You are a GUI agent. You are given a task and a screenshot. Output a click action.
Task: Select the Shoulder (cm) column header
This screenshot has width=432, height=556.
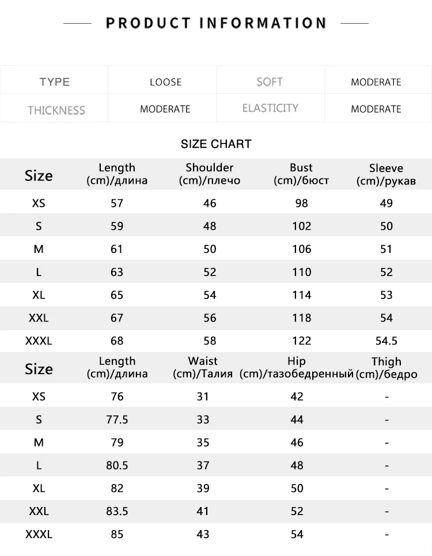(210, 174)
